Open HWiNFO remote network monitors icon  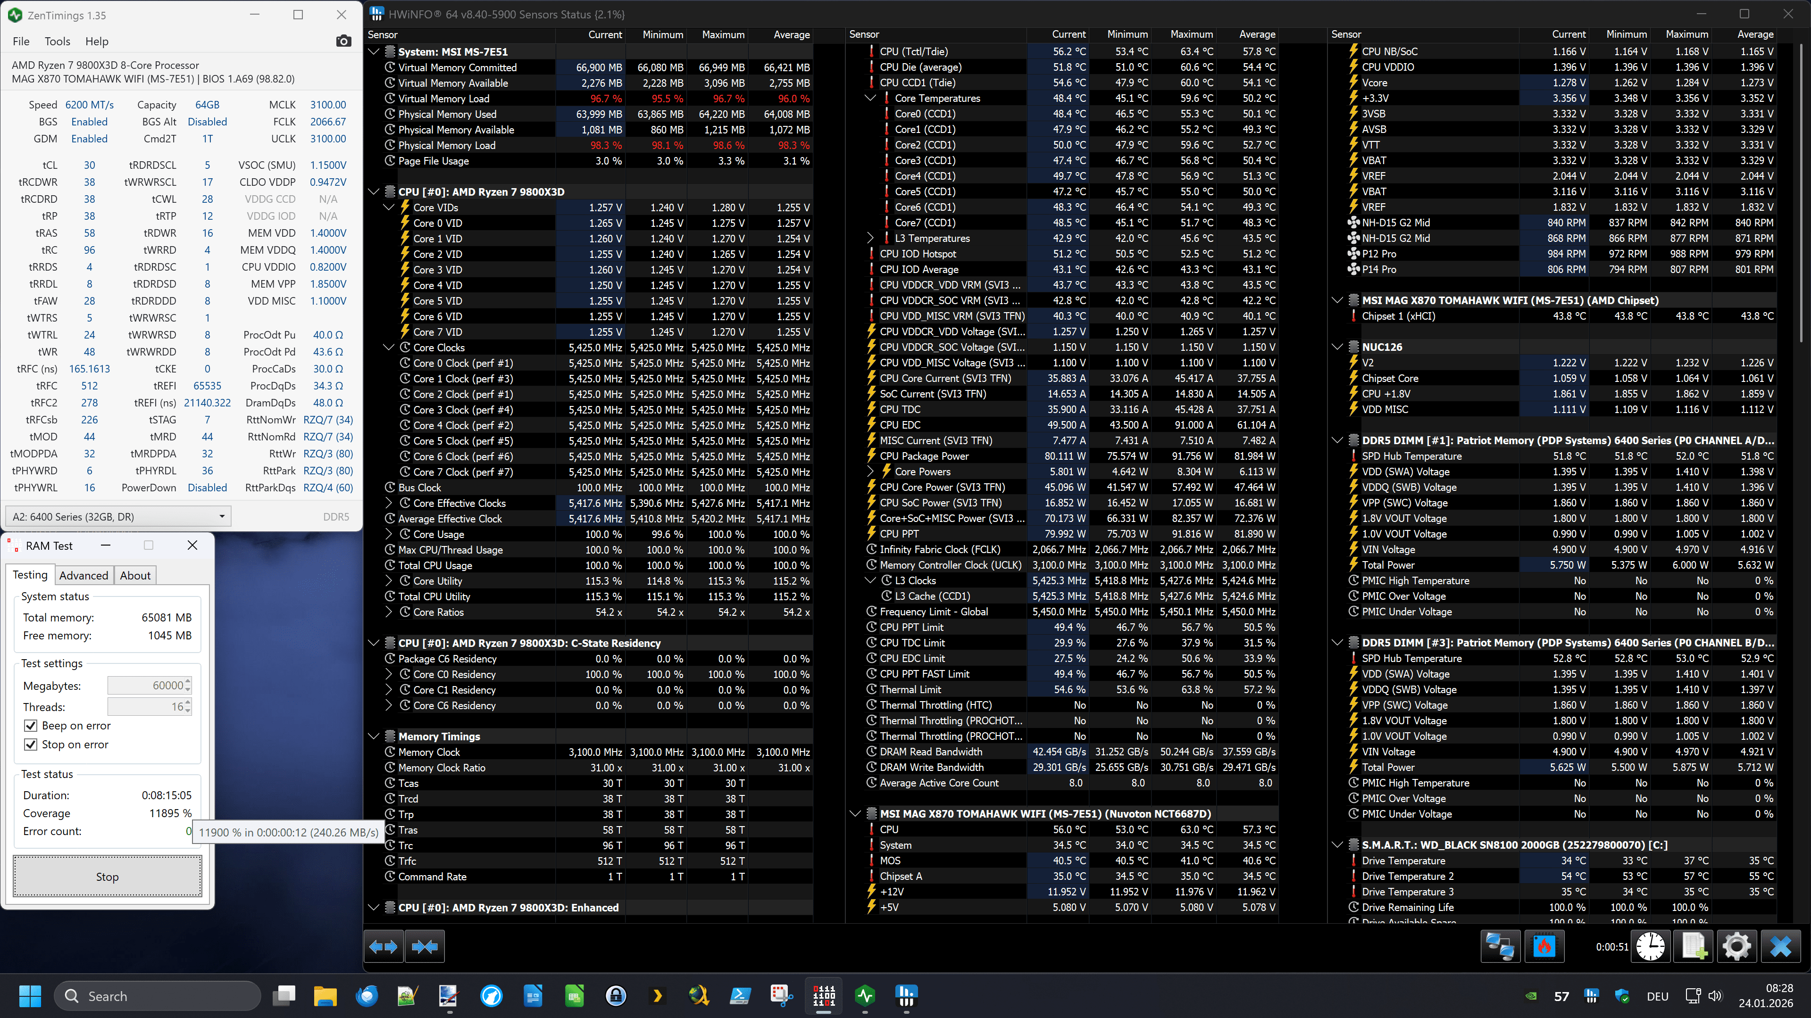pyautogui.click(x=1500, y=947)
